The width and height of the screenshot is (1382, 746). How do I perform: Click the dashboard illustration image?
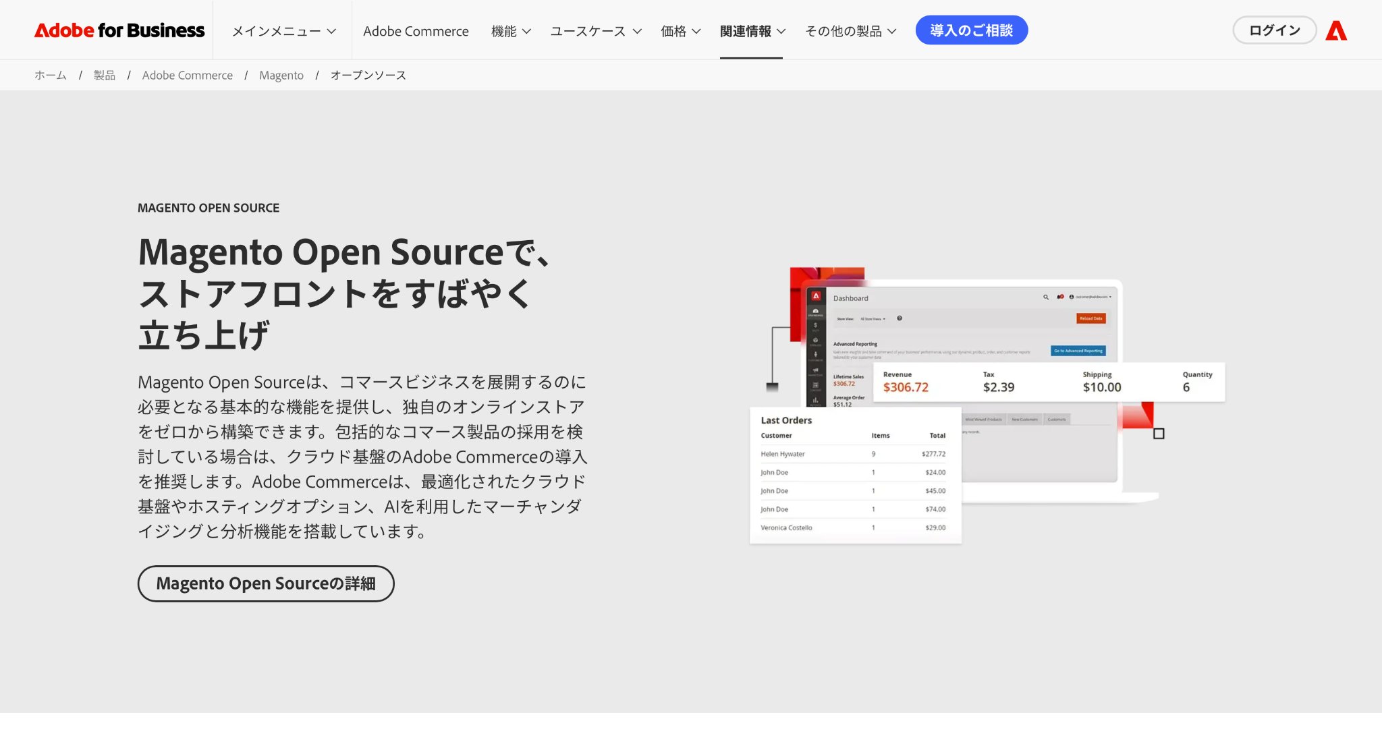[987, 405]
